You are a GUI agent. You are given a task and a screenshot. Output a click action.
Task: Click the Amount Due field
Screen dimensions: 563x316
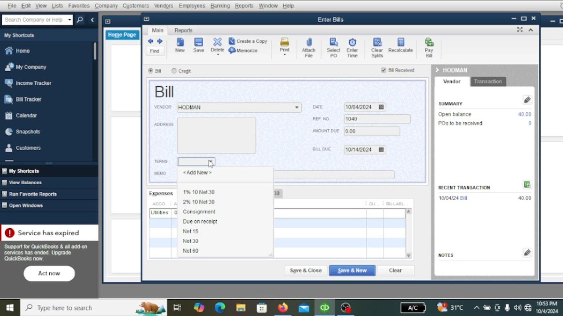[372, 131]
